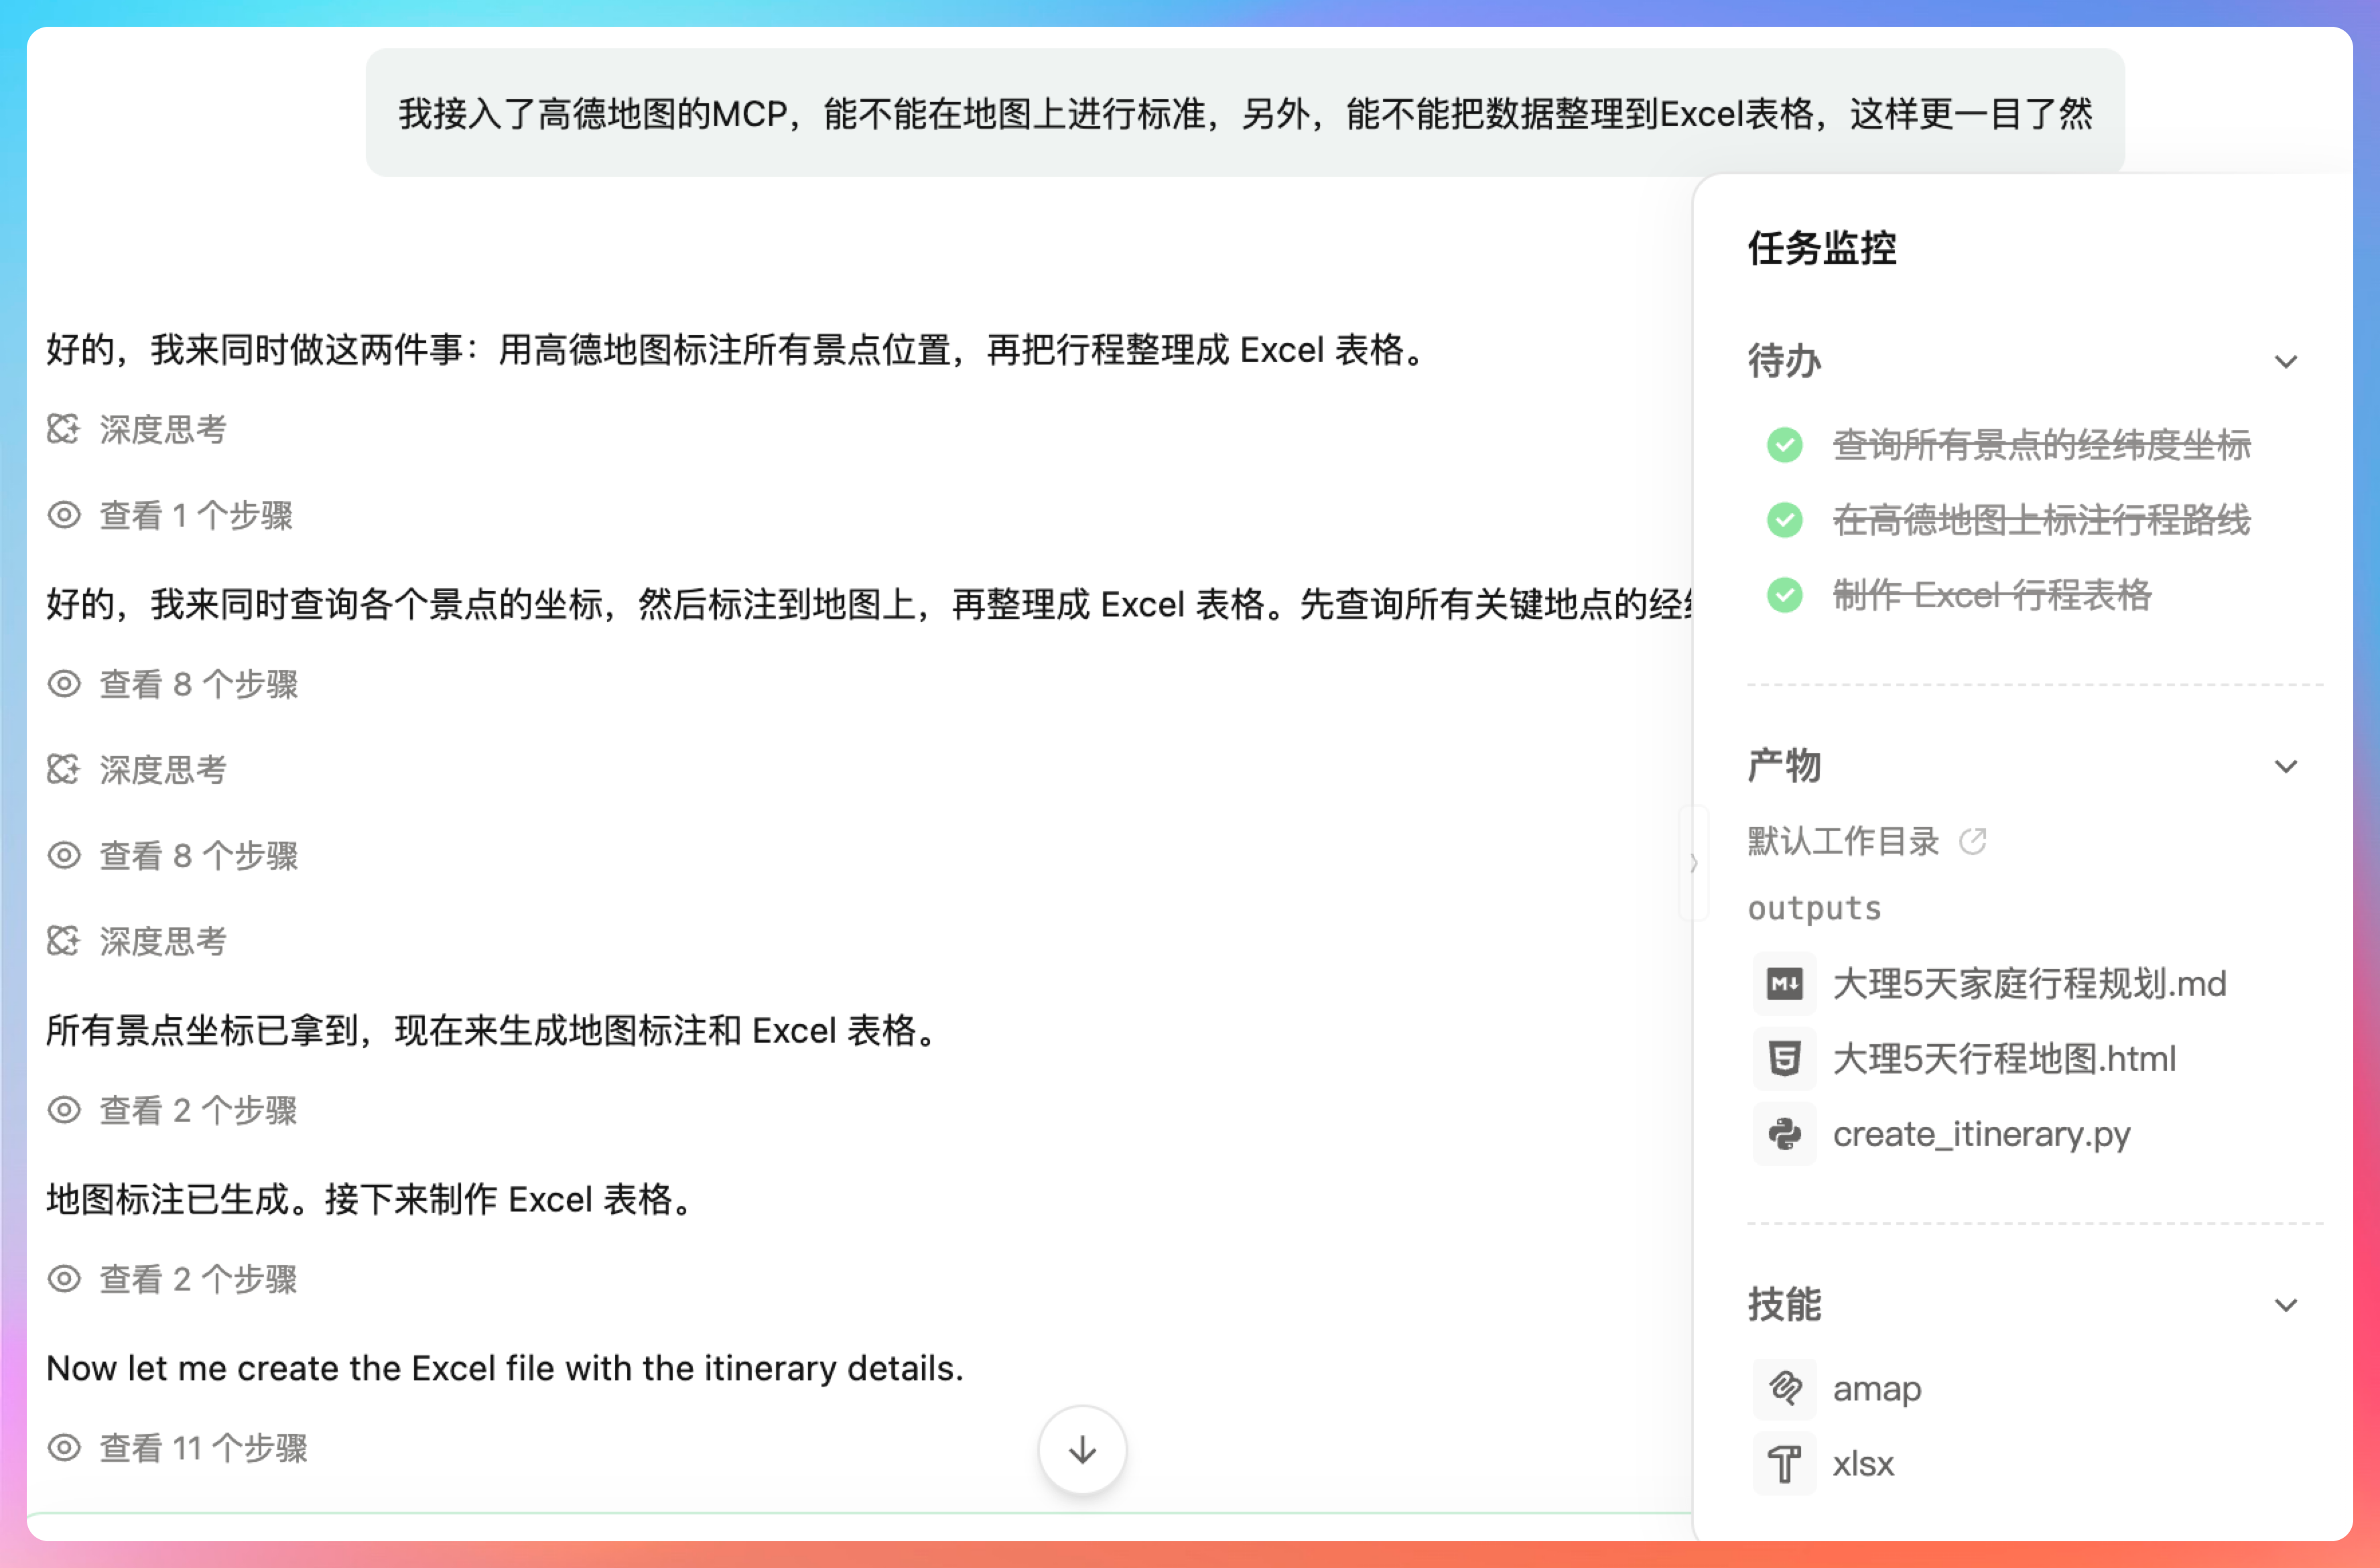Click the scroll-to-bottom arrow button
Viewport: 2380px width, 1568px height.
[x=1082, y=1450]
